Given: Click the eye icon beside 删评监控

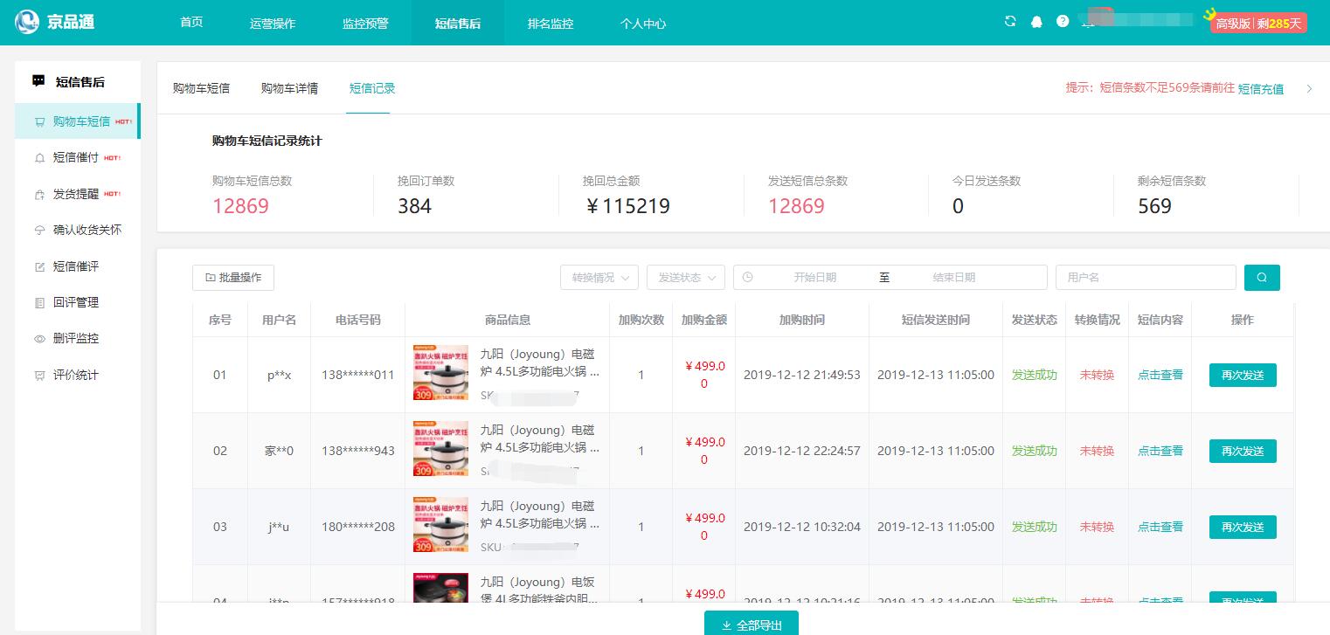Looking at the screenshot, I should (x=39, y=339).
